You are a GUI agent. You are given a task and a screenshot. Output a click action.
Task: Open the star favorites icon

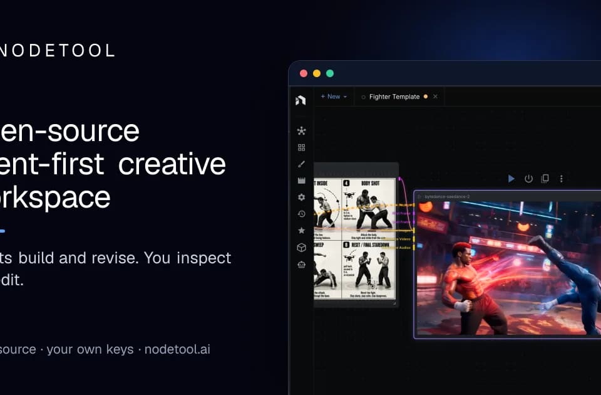(x=301, y=230)
